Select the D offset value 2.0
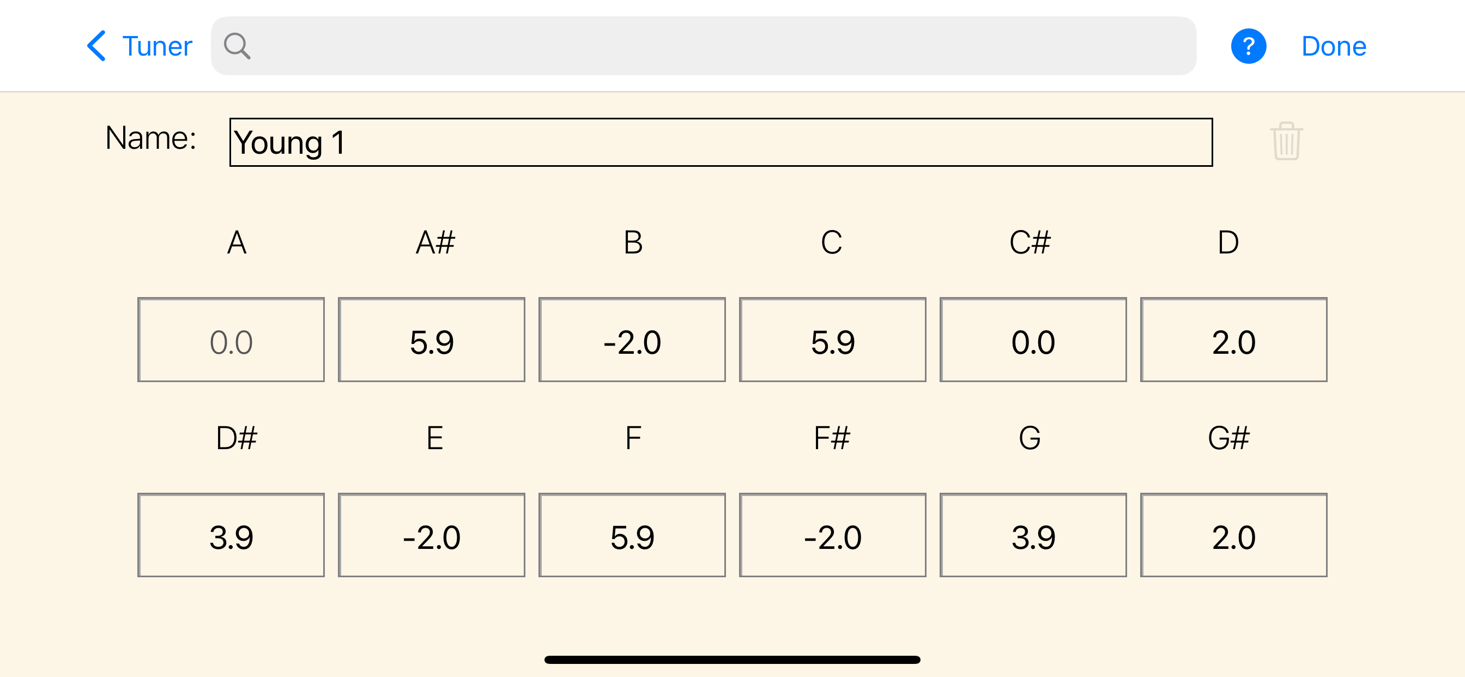The width and height of the screenshot is (1465, 677). [1234, 340]
